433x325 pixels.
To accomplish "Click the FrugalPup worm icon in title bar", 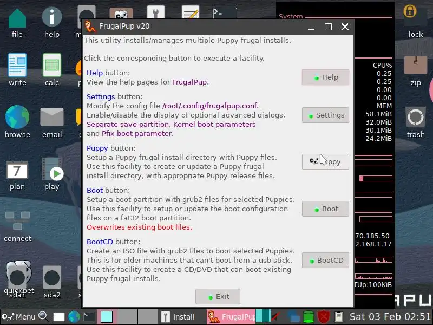I will point(90,27).
